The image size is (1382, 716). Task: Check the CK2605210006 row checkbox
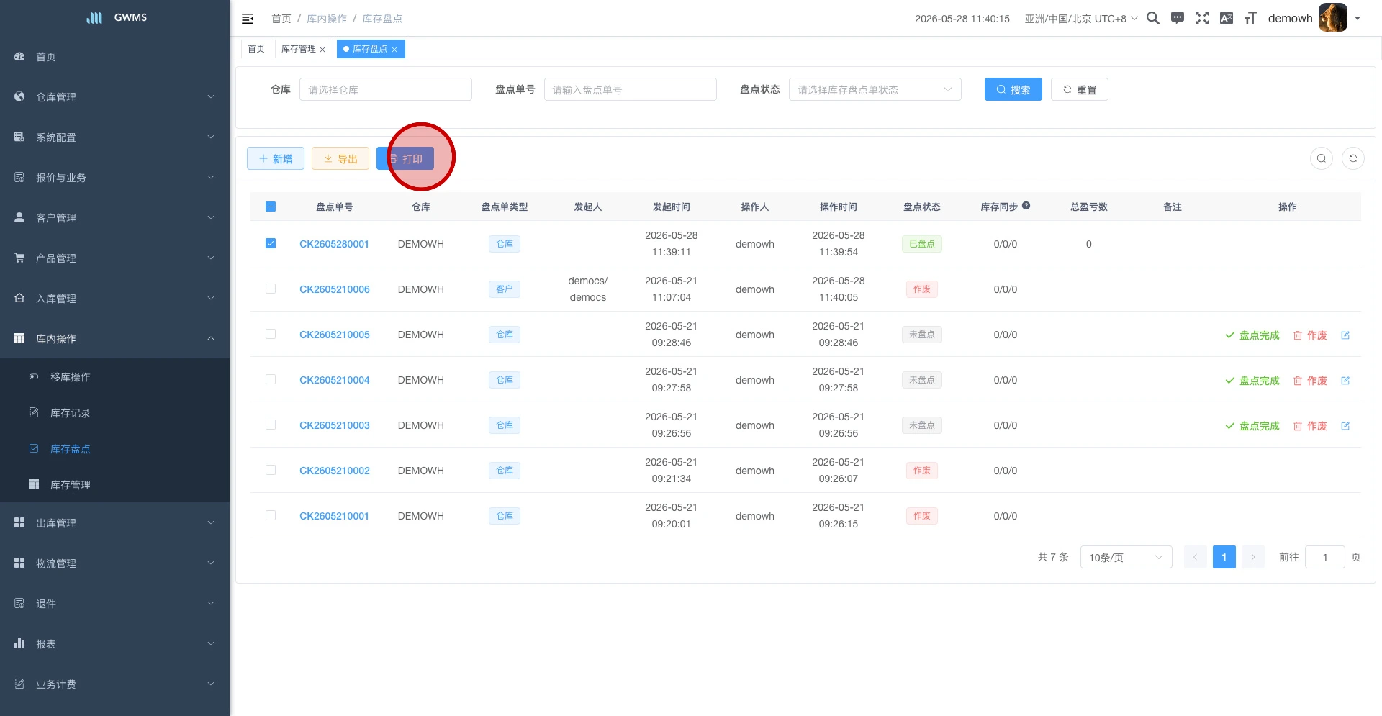pos(271,289)
